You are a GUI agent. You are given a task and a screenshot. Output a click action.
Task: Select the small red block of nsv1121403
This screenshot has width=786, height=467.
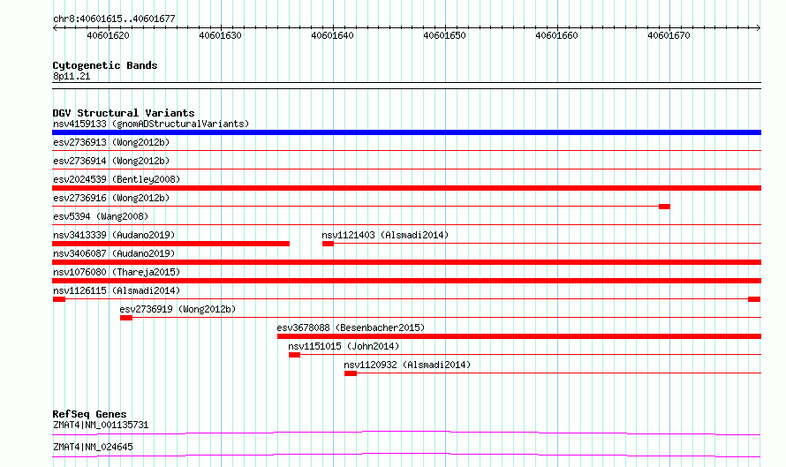pyautogui.click(x=328, y=244)
